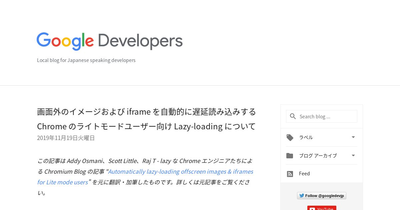
Task: Click the RSS feed icon
Action: coord(290,174)
